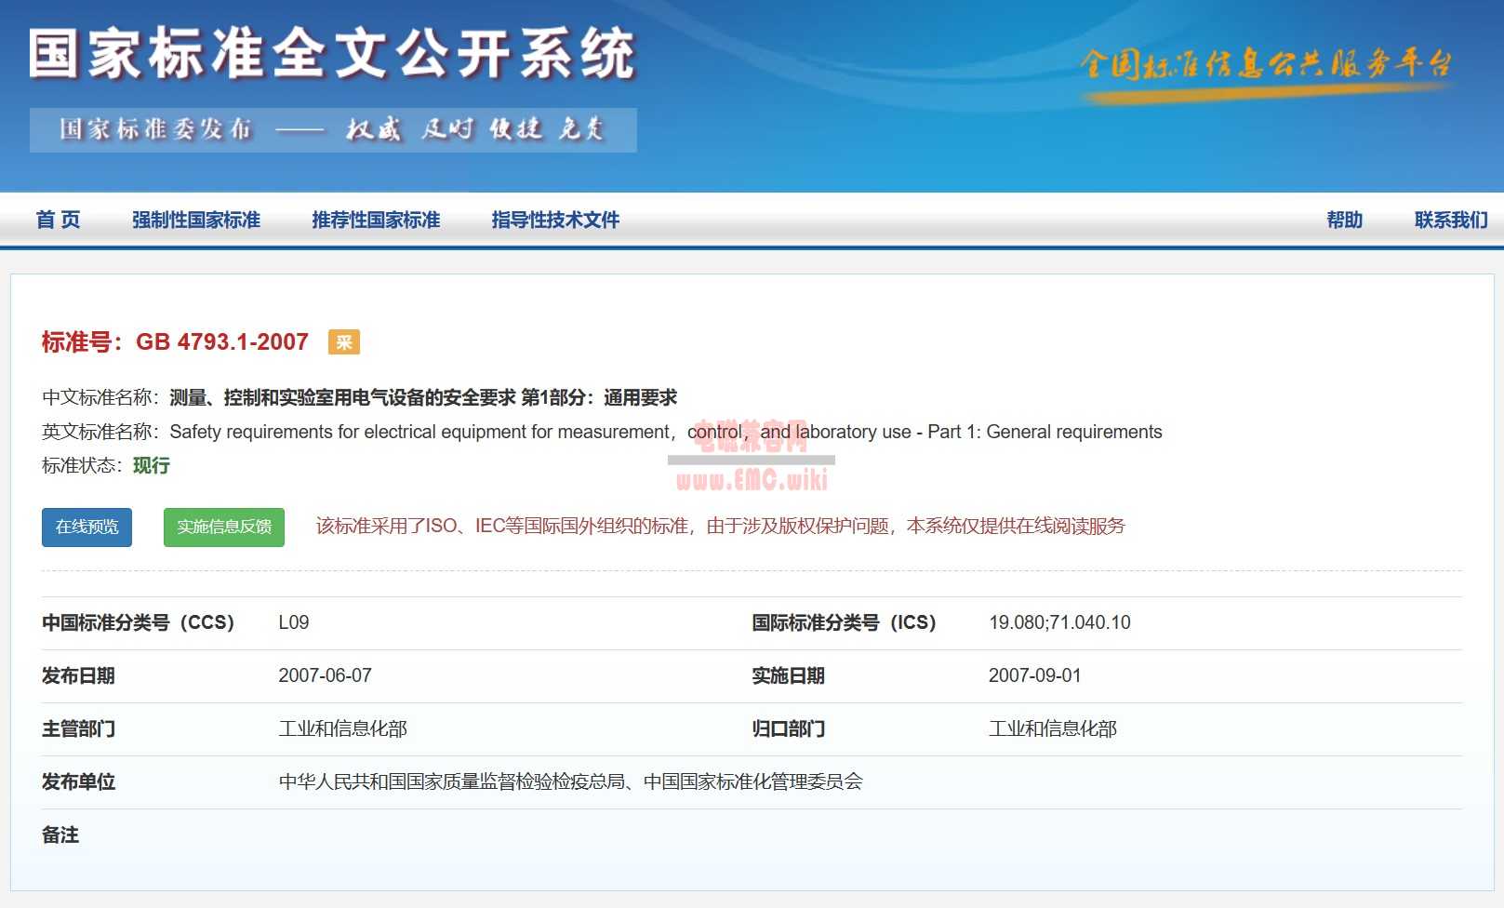Image resolution: width=1504 pixels, height=908 pixels.
Task: Select the standard number GB 4793.1-2007
Action: pos(222,342)
